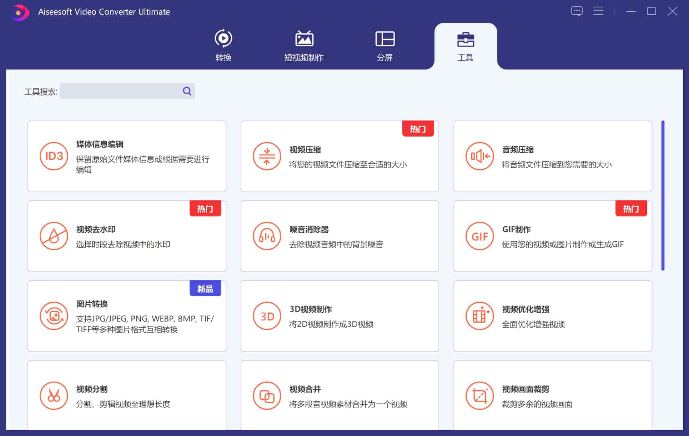The image size is (689, 436).
Task: Click description 全面优化增强视频
Action: tap(533, 324)
